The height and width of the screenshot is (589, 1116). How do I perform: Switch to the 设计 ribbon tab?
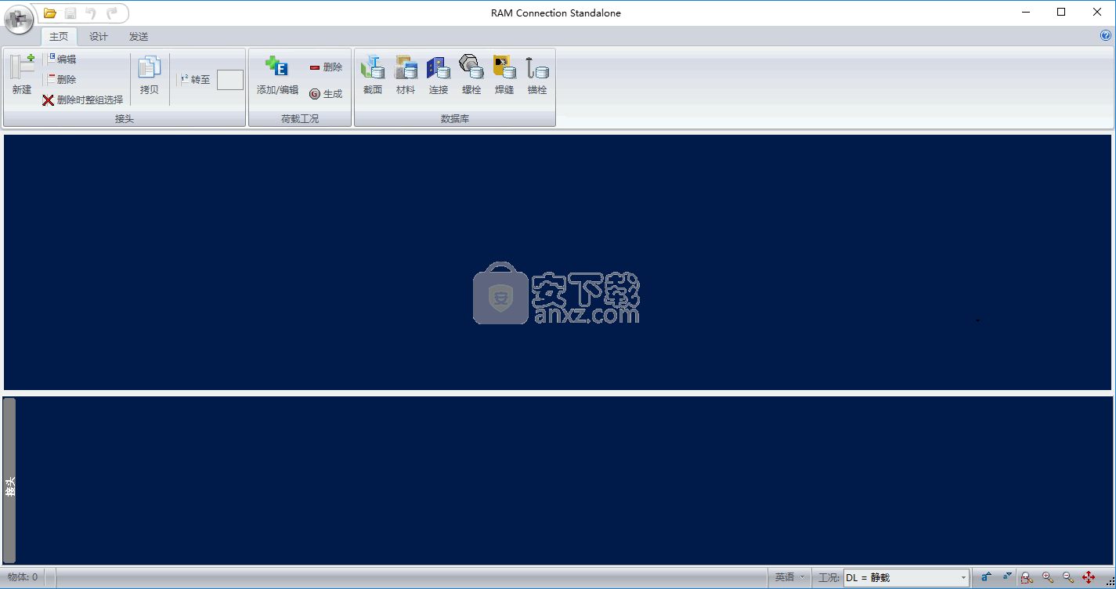click(x=99, y=37)
